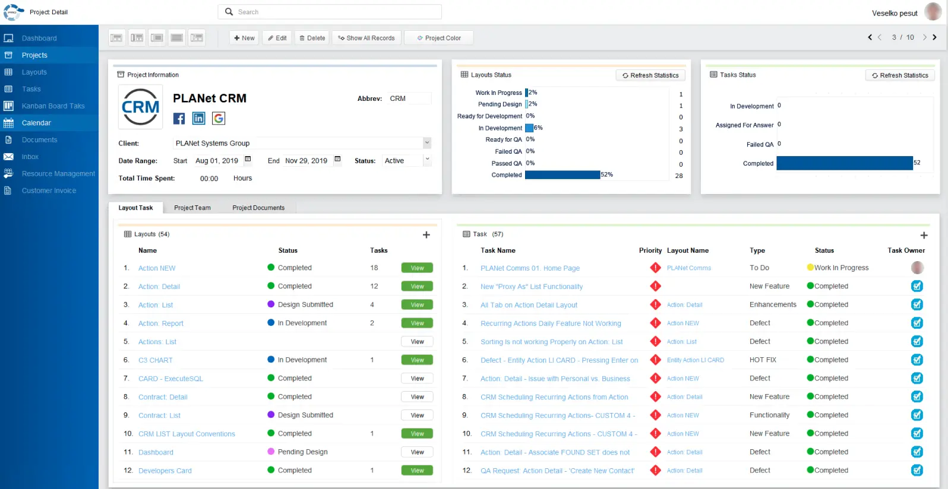Click task owner avatar on PLANet Comms 01 row

[917, 268]
